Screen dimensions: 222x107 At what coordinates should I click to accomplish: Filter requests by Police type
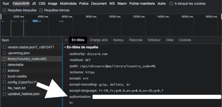pos(84,4)
